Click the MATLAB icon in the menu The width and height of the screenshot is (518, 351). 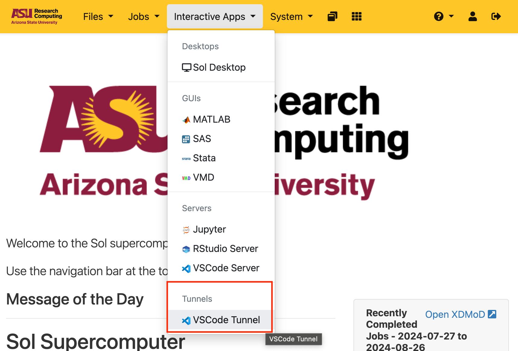186,120
